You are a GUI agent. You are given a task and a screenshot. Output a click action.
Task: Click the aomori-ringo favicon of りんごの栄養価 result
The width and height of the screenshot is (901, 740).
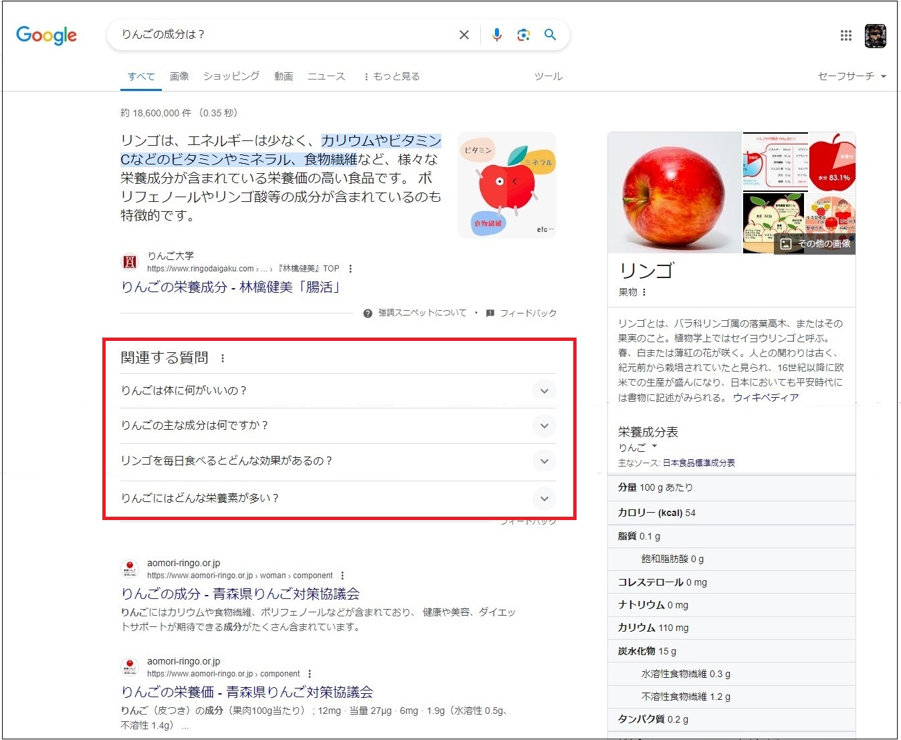click(130, 667)
